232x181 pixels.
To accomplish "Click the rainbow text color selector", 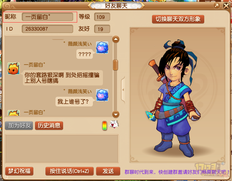I will click(x=105, y=125).
